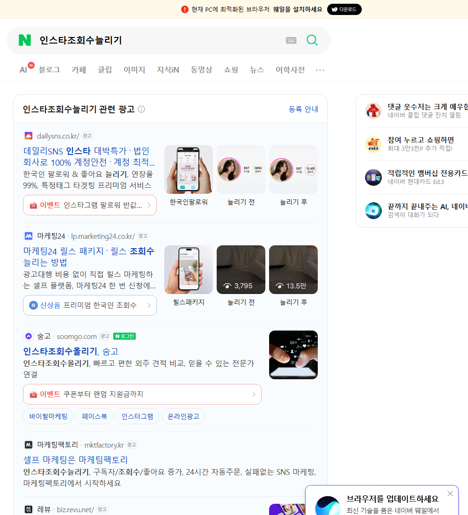Open the 데일리SNS 인스타 대박특가 ad title
The image size is (468, 515).
tap(88, 156)
